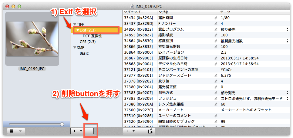Open the 測光方式 popup showing 部分測光
The width and height of the screenshot is (293, 138).
click(254, 93)
